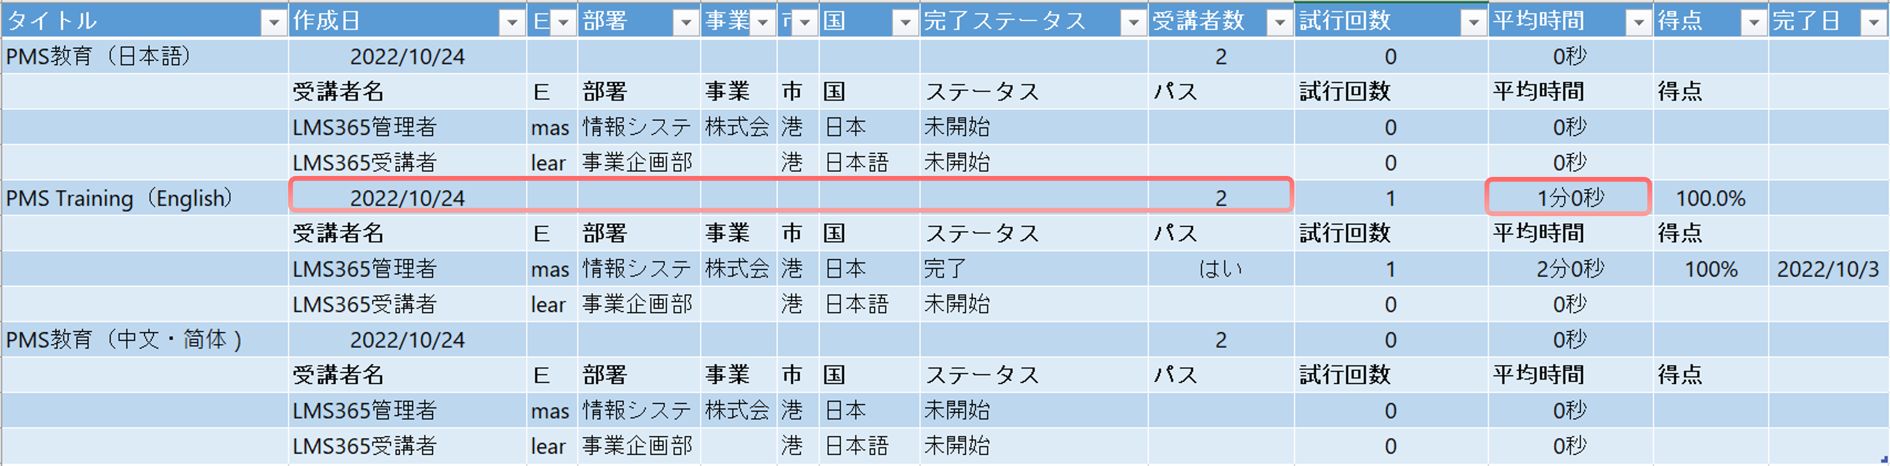The height and width of the screenshot is (466, 1890).
Task: Select the 2022/10/24 date in PMS Training row
Action: click(407, 198)
